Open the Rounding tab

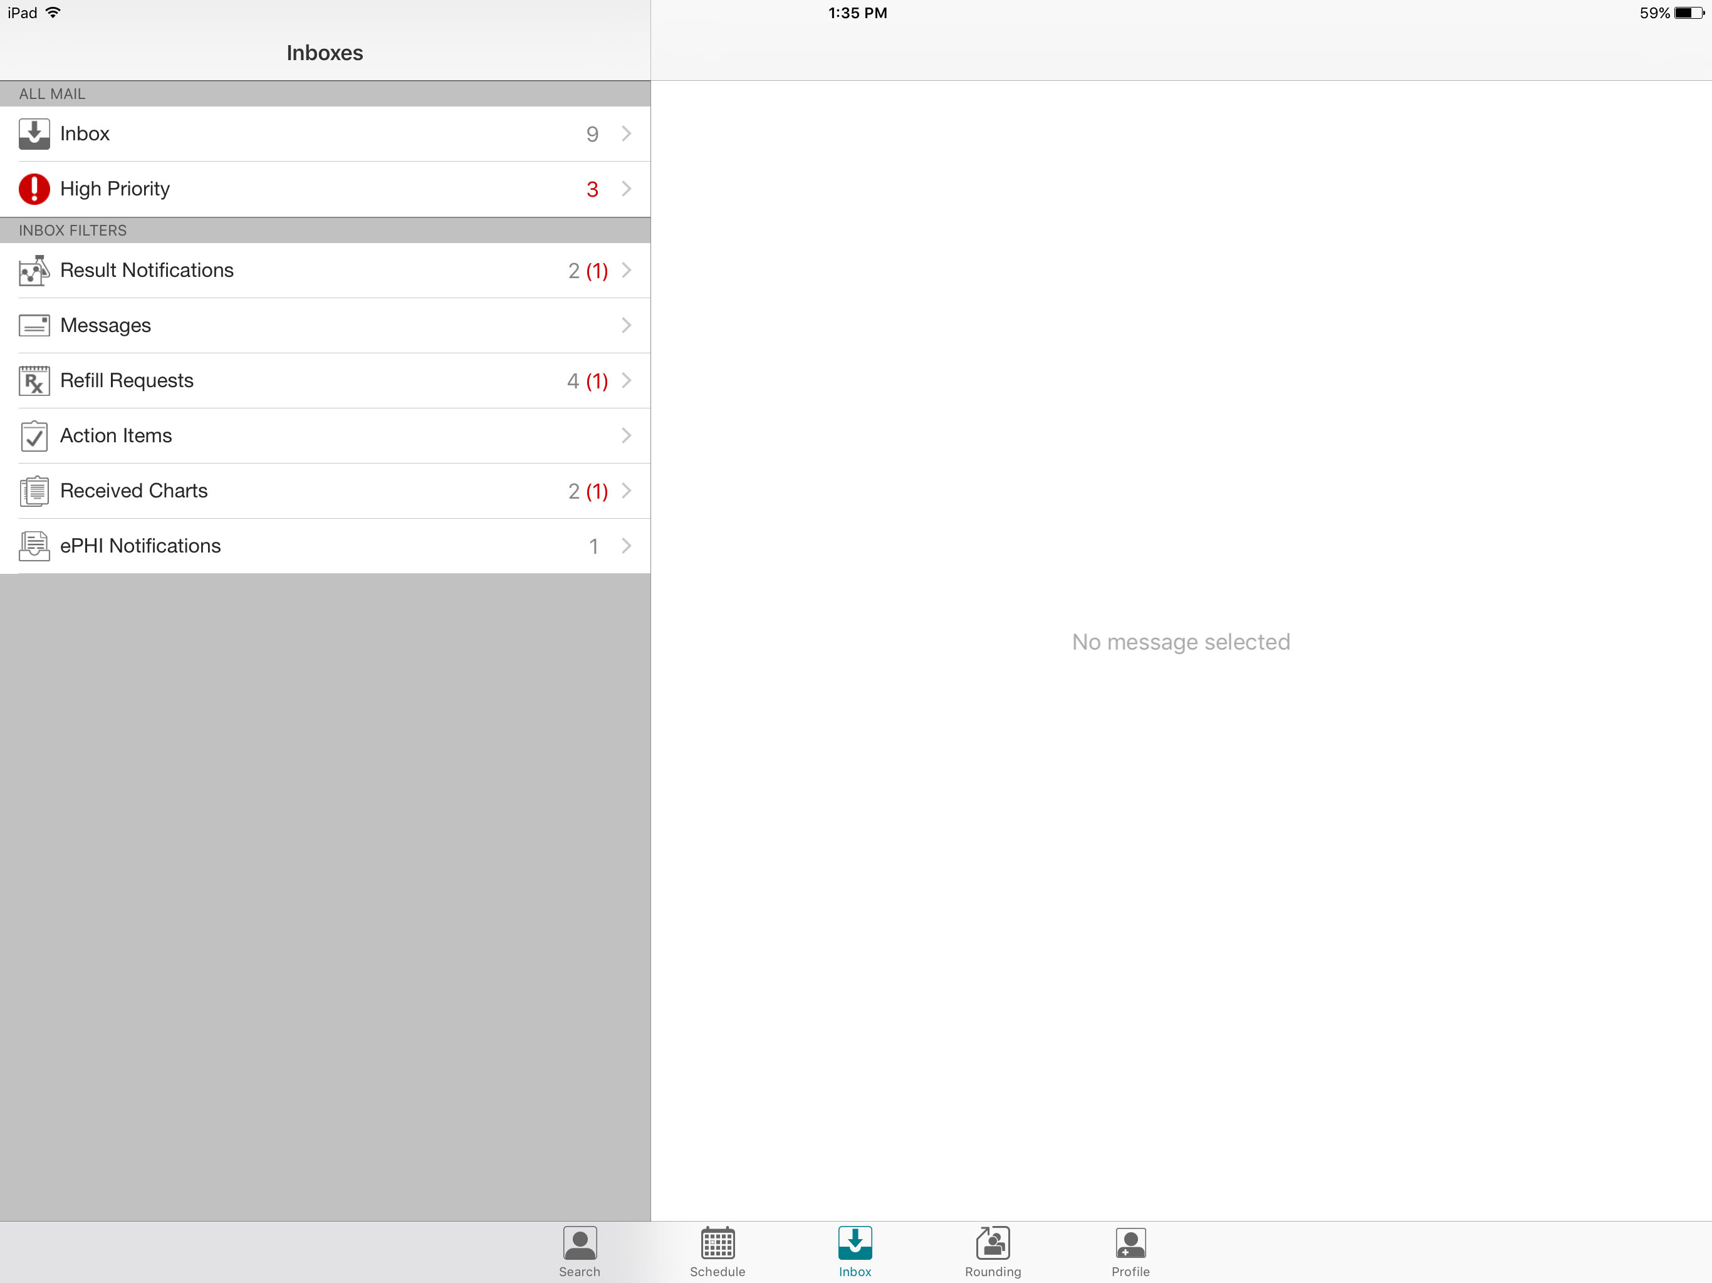coord(993,1251)
